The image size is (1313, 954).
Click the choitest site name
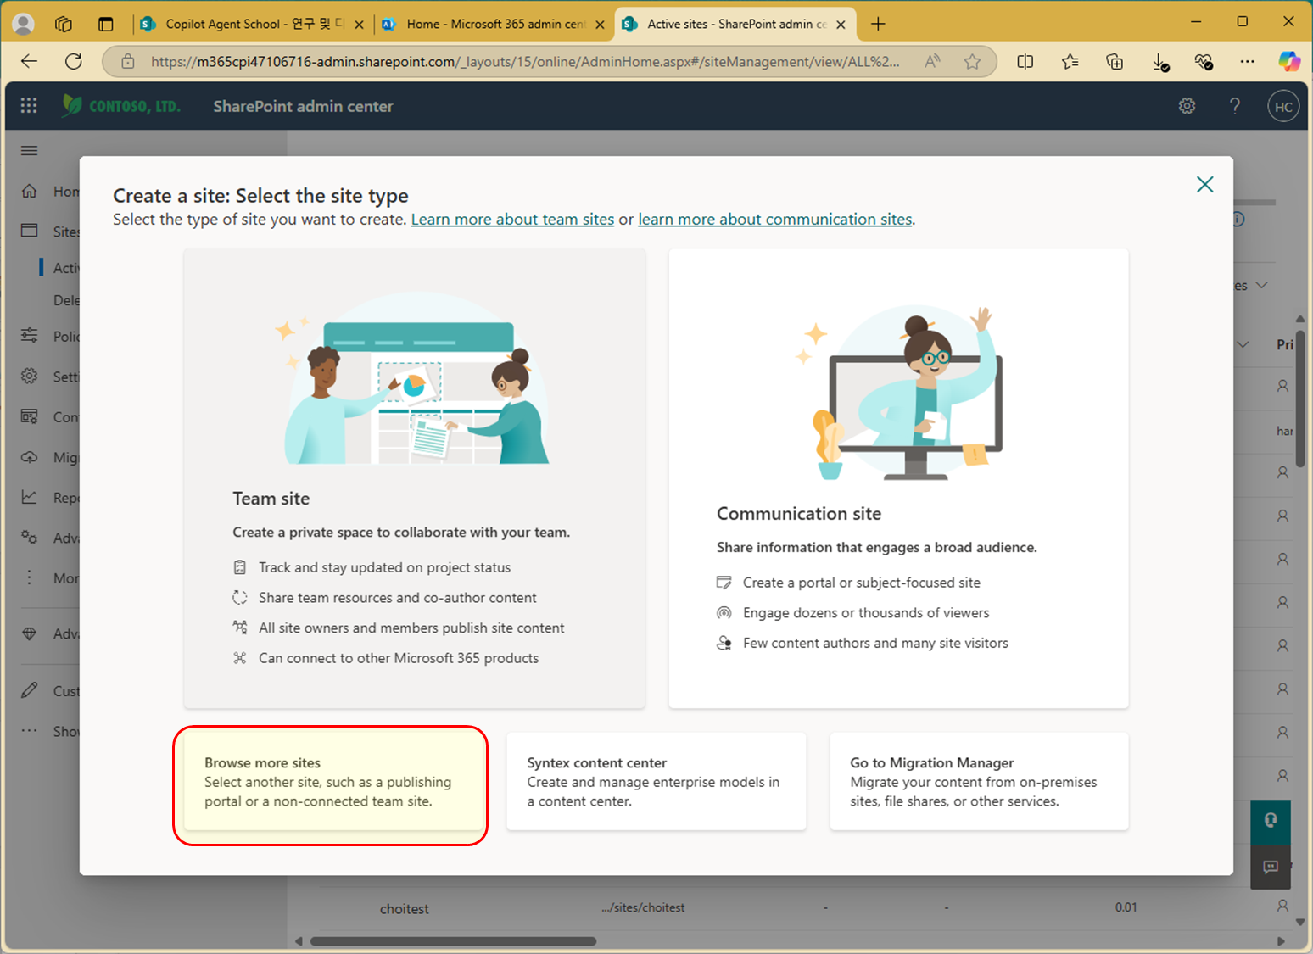pos(404,908)
